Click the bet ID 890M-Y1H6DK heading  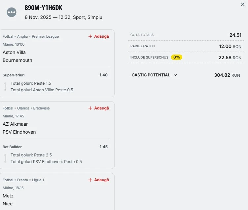(x=43, y=8)
